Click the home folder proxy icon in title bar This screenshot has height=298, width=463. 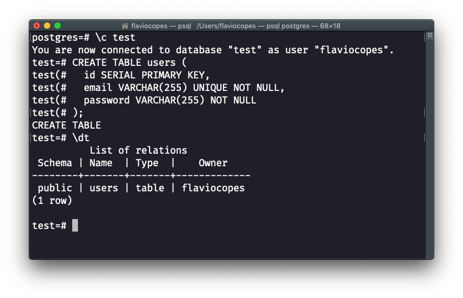click(x=125, y=26)
